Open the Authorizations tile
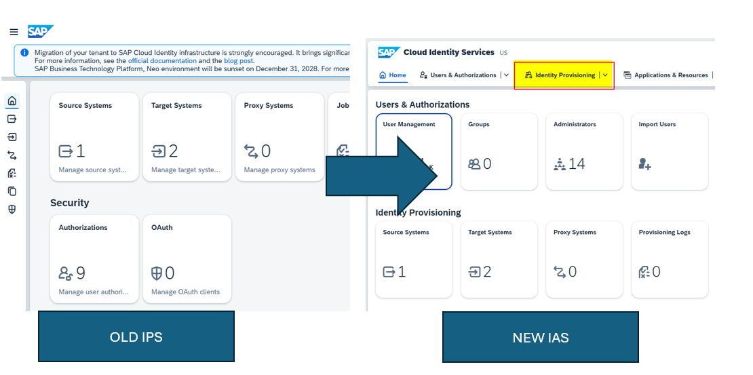This screenshot has width=753, height=375. coord(94,259)
